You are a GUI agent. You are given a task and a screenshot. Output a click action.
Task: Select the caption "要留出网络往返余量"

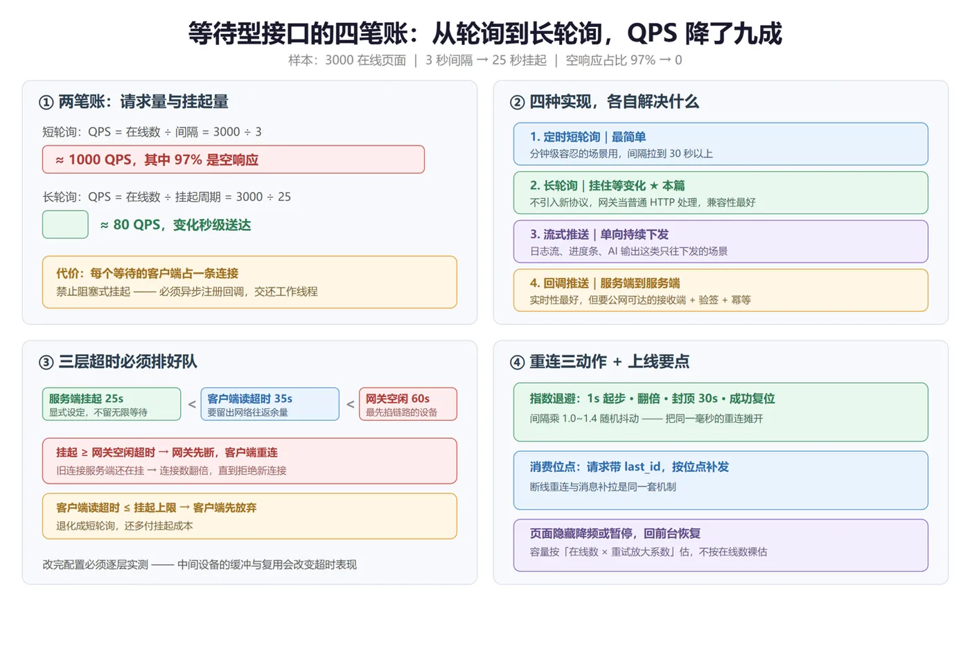(247, 412)
